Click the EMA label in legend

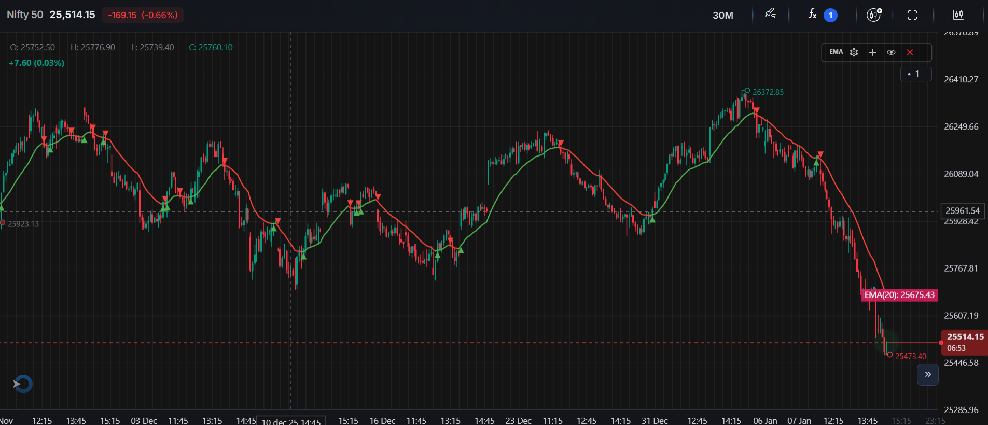(x=836, y=52)
